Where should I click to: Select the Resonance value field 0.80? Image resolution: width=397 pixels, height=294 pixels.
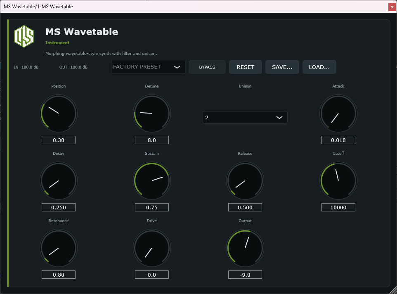pyautogui.click(x=59, y=275)
